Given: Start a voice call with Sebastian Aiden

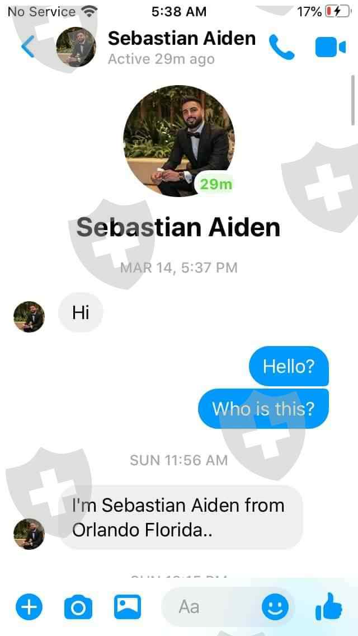Looking at the screenshot, I should click(281, 47).
